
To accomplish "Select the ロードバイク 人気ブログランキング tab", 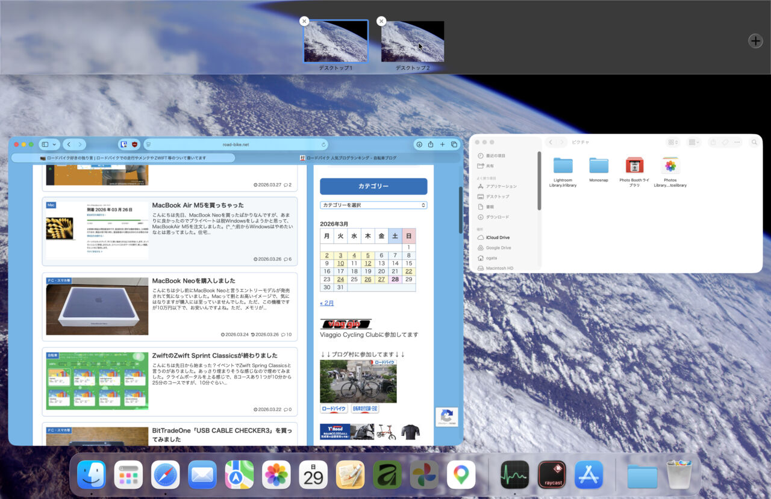I will 348,158.
